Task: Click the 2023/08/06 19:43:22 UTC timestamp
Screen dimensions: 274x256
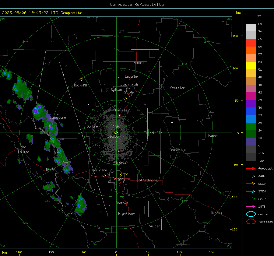Action: (30, 13)
